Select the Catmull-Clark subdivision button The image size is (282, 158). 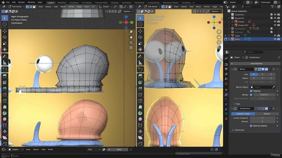point(243,114)
